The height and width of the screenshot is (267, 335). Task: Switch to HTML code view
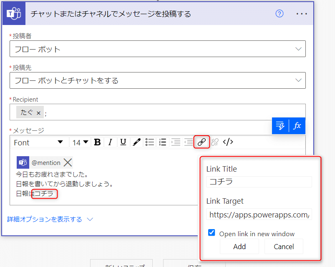coord(228,142)
